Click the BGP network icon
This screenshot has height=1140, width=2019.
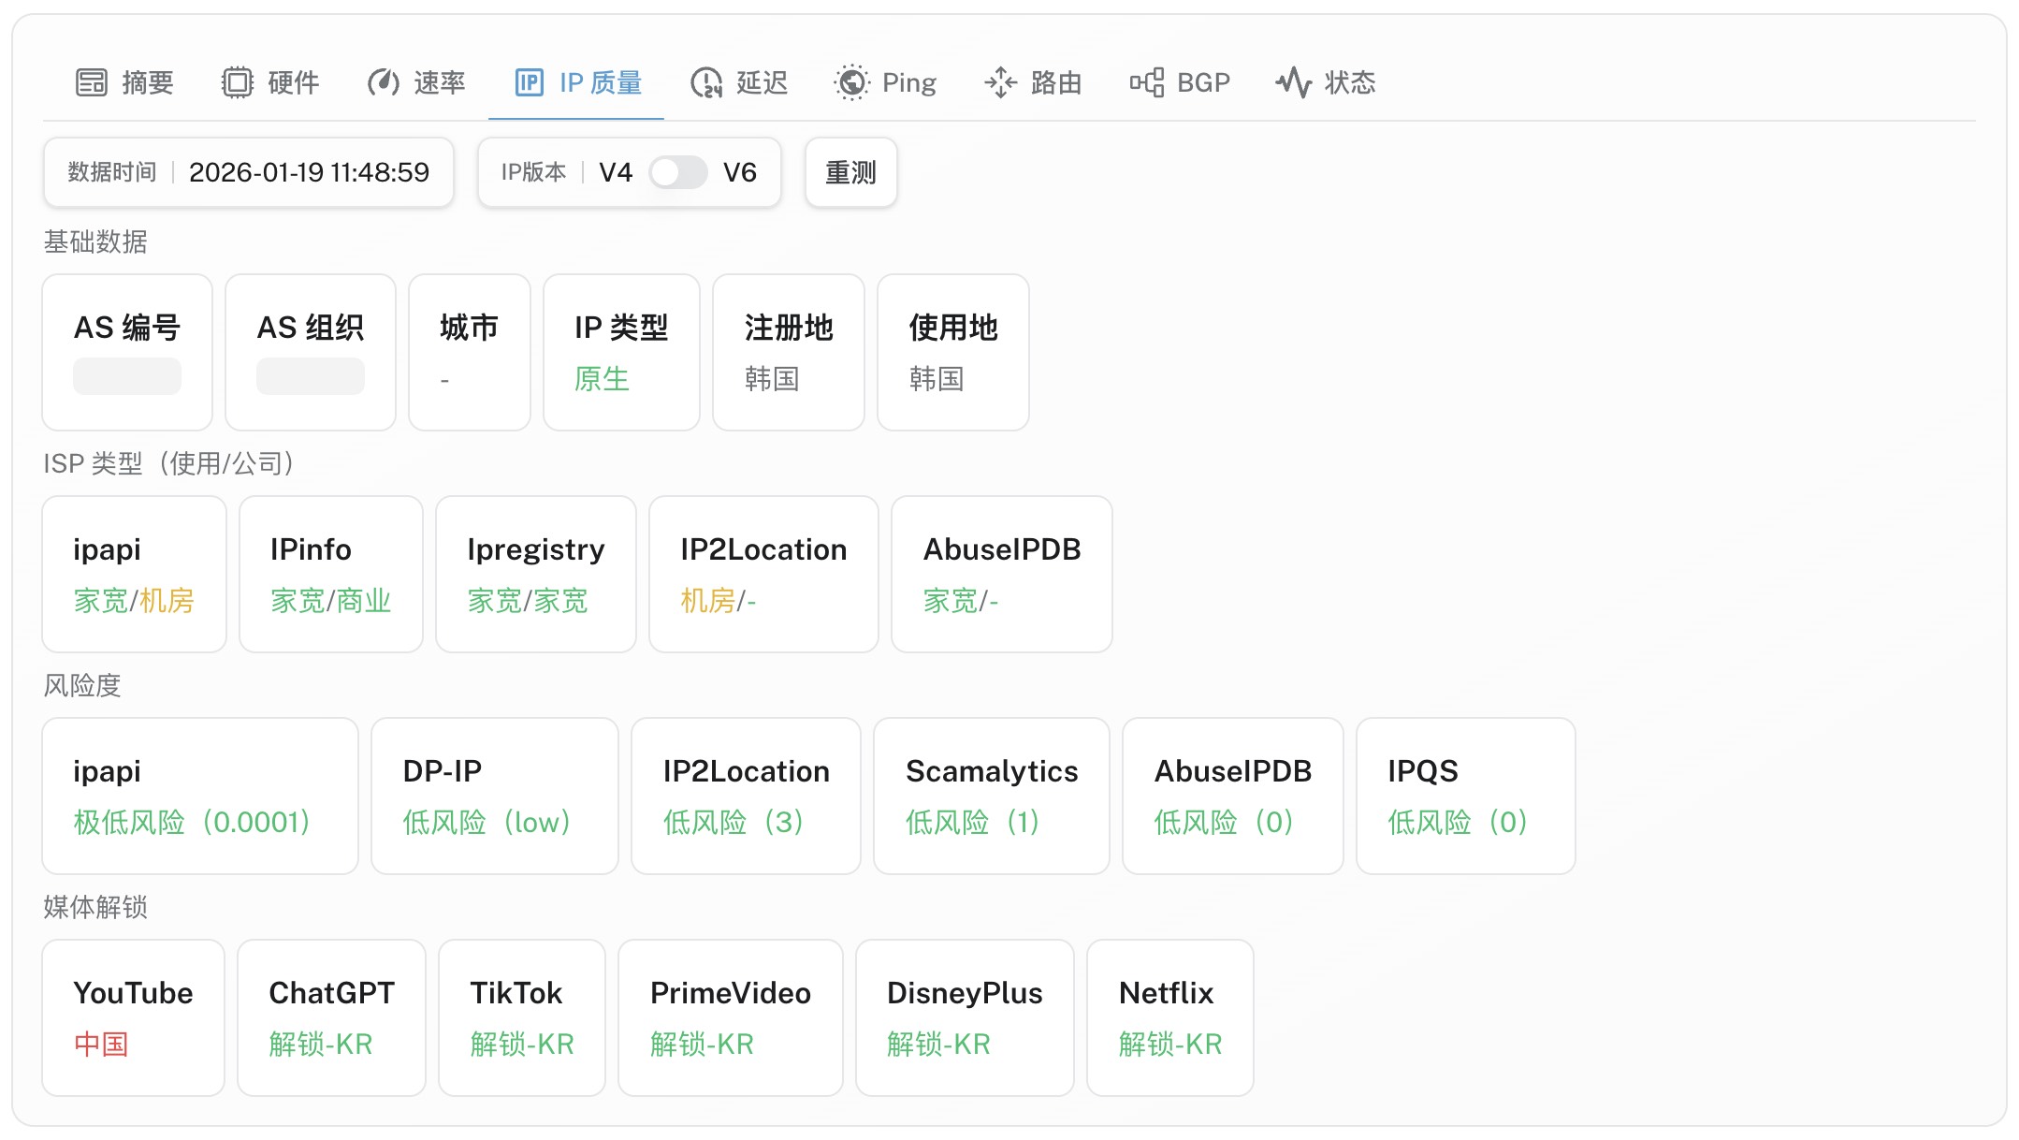click(x=1147, y=82)
